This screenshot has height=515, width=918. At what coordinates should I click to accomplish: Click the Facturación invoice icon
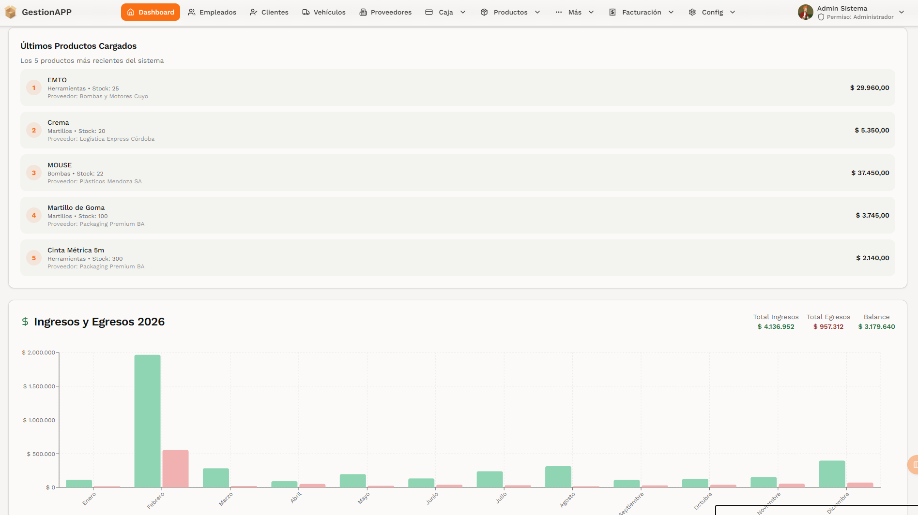612,12
